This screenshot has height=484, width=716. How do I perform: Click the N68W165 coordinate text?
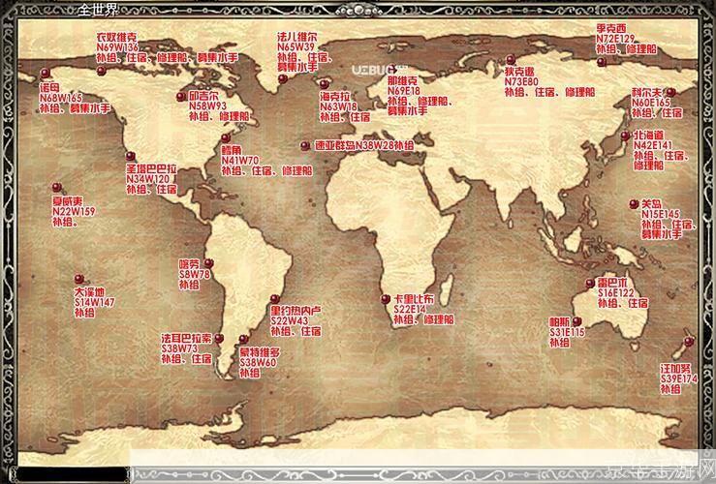coord(61,98)
